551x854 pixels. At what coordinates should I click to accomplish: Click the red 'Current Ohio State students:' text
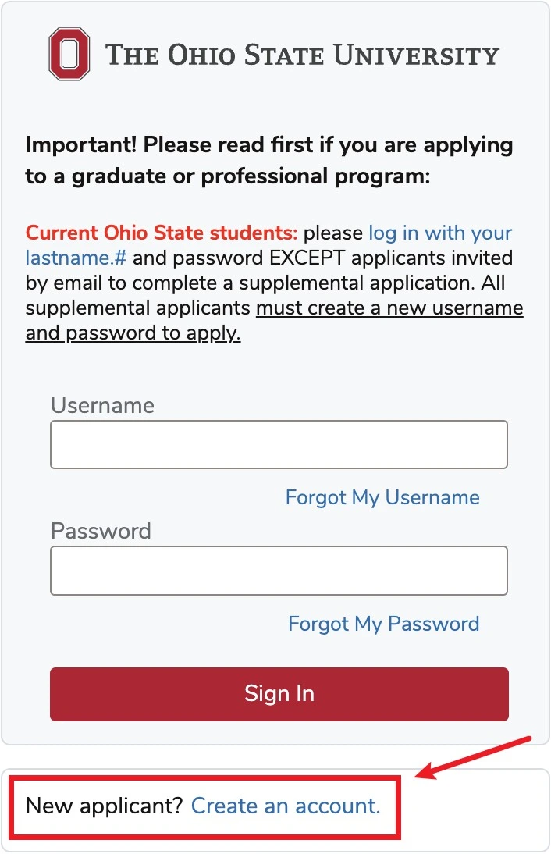pyautogui.click(x=161, y=233)
